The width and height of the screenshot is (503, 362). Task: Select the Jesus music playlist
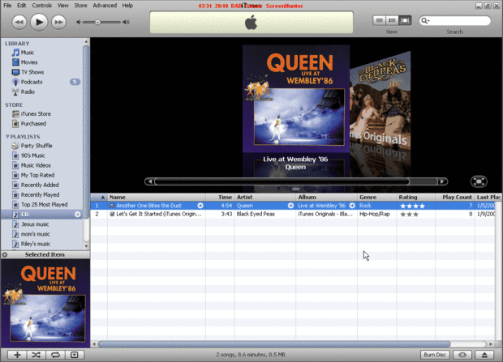tap(35, 224)
